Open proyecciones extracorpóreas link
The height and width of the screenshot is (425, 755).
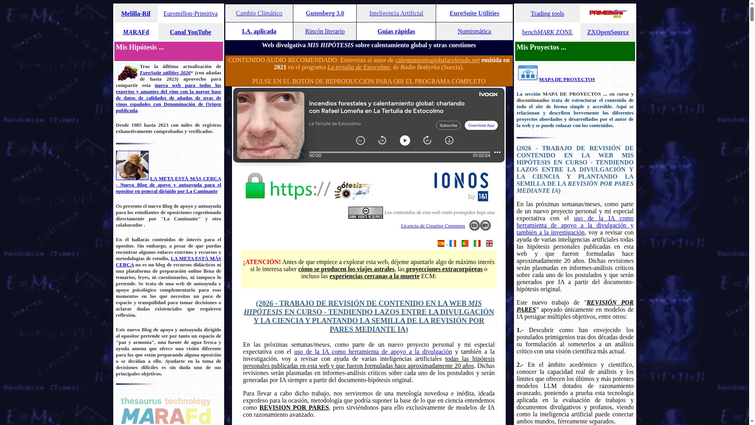click(444, 269)
